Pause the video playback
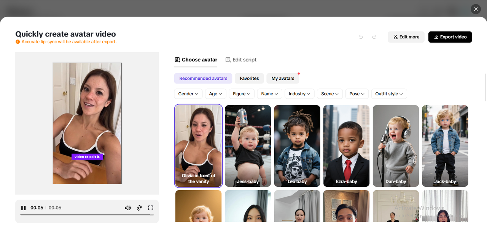The image size is (487, 230). [x=24, y=208]
